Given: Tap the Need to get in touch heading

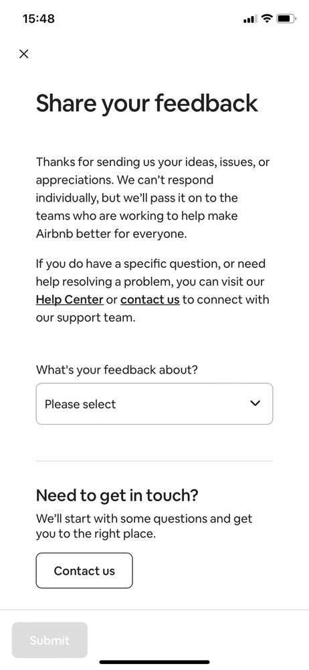Looking at the screenshot, I should [x=117, y=495].
